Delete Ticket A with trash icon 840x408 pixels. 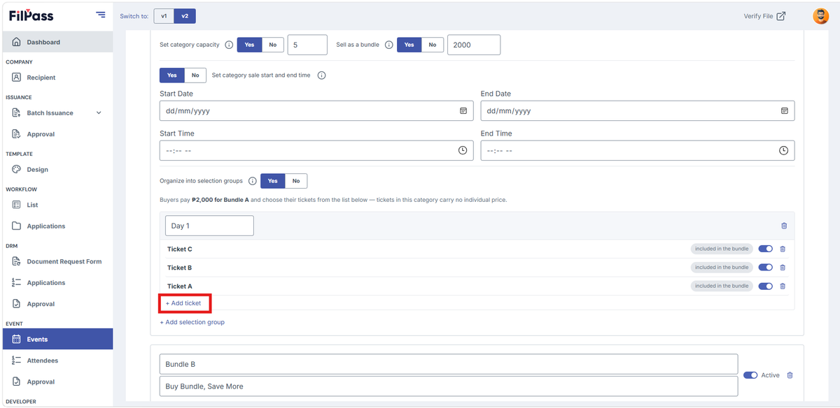[783, 286]
